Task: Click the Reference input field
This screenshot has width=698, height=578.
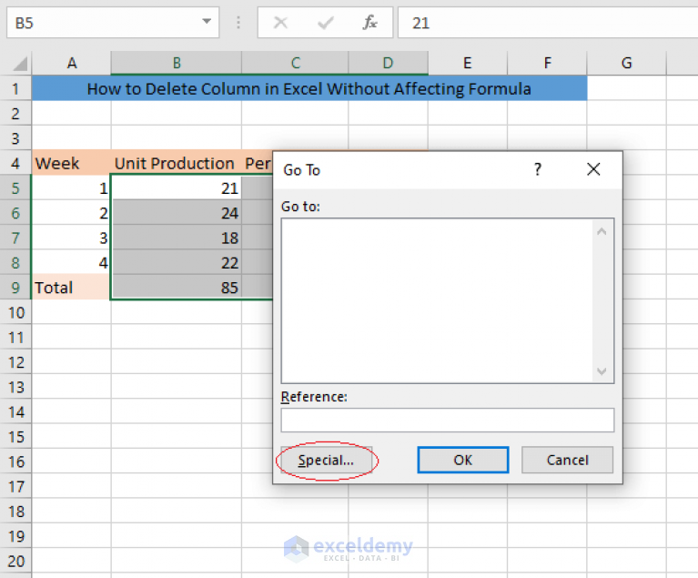Action: point(448,420)
